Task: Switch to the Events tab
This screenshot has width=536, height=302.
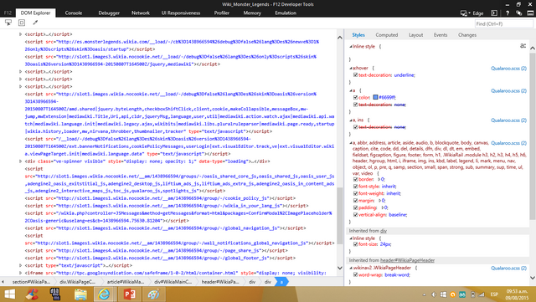Action: 441,35
